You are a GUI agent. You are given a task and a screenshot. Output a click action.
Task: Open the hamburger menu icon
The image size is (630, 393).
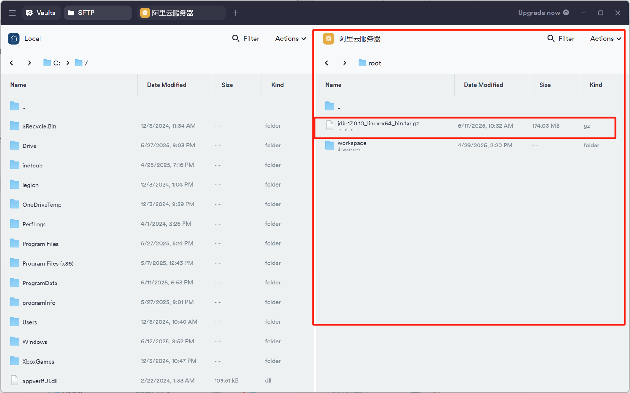coord(12,13)
